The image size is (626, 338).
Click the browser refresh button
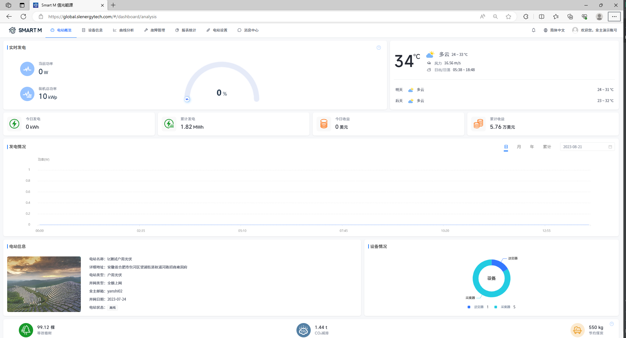pos(23,17)
